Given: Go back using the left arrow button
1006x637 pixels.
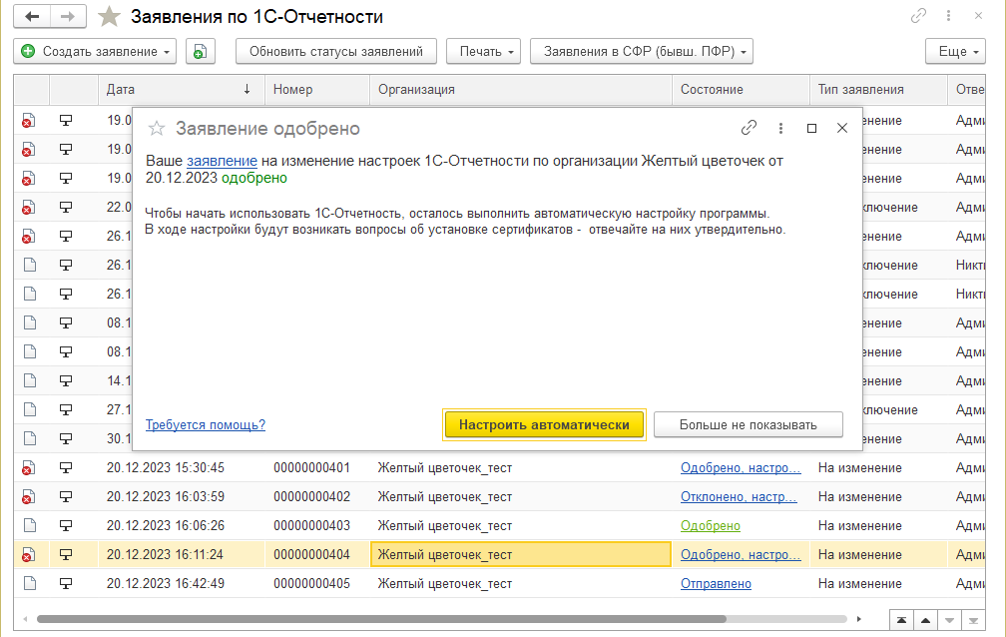Looking at the screenshot, I should (32, 17).
